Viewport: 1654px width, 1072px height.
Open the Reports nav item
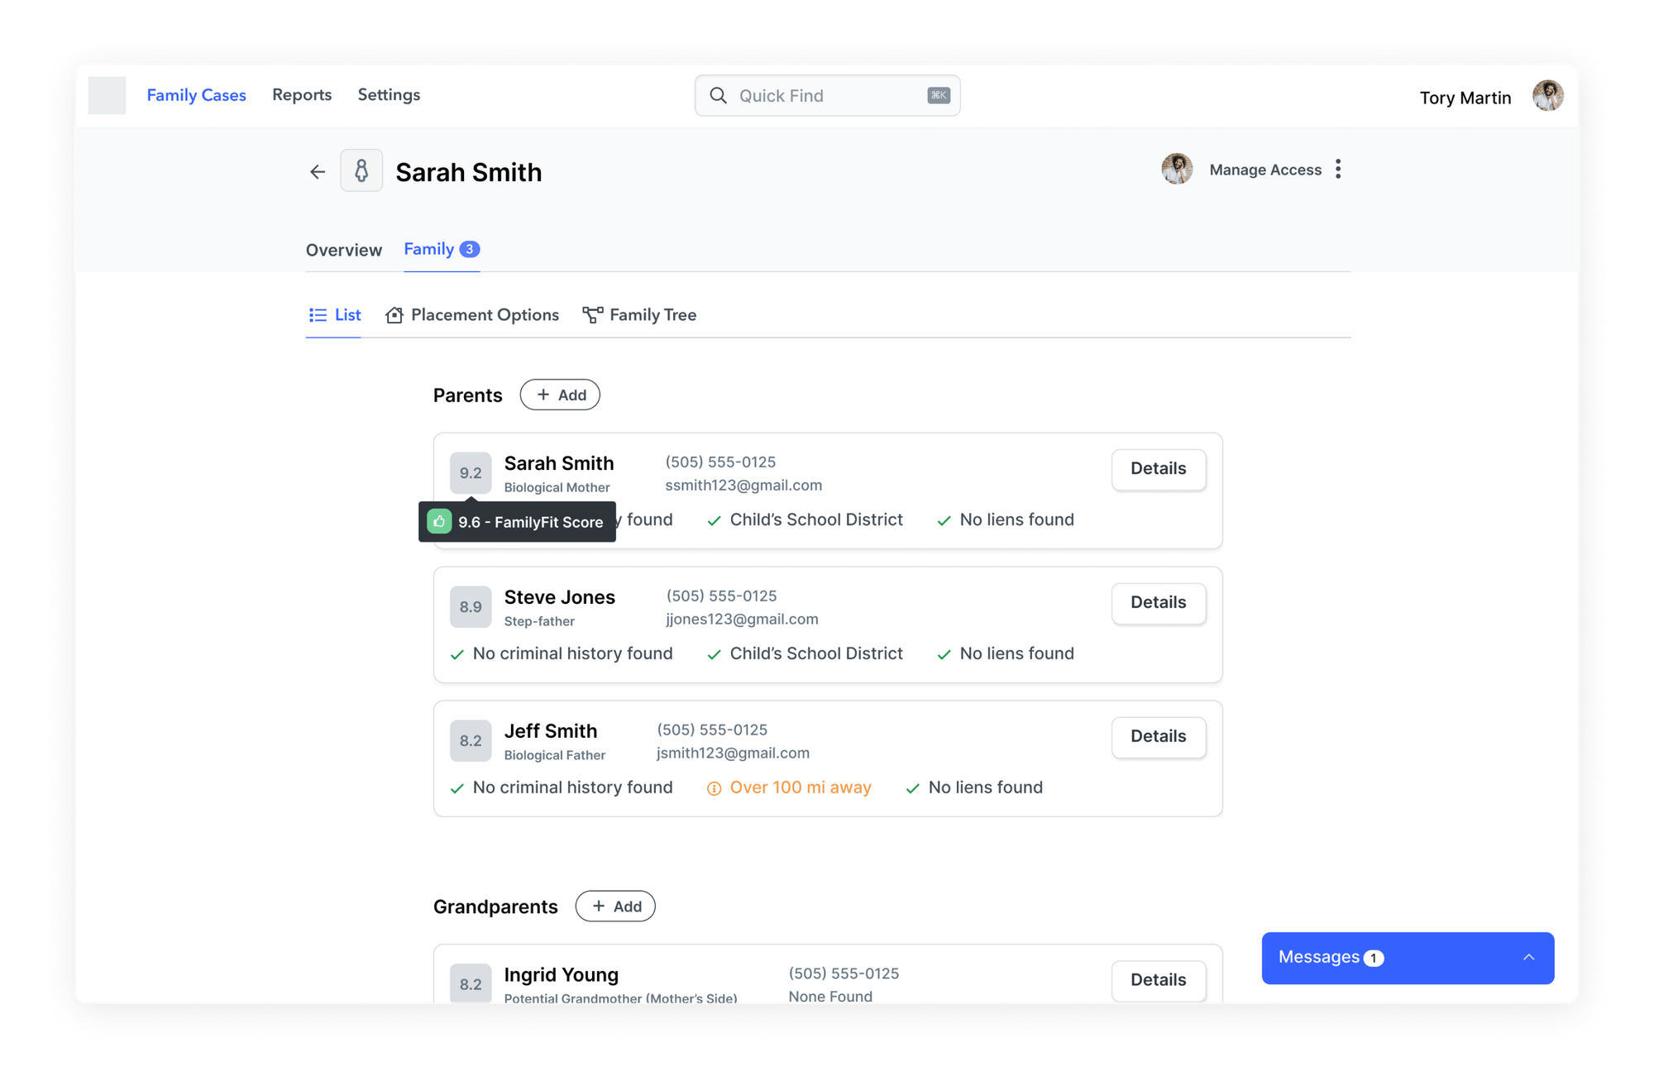click(x=302, y=95)
